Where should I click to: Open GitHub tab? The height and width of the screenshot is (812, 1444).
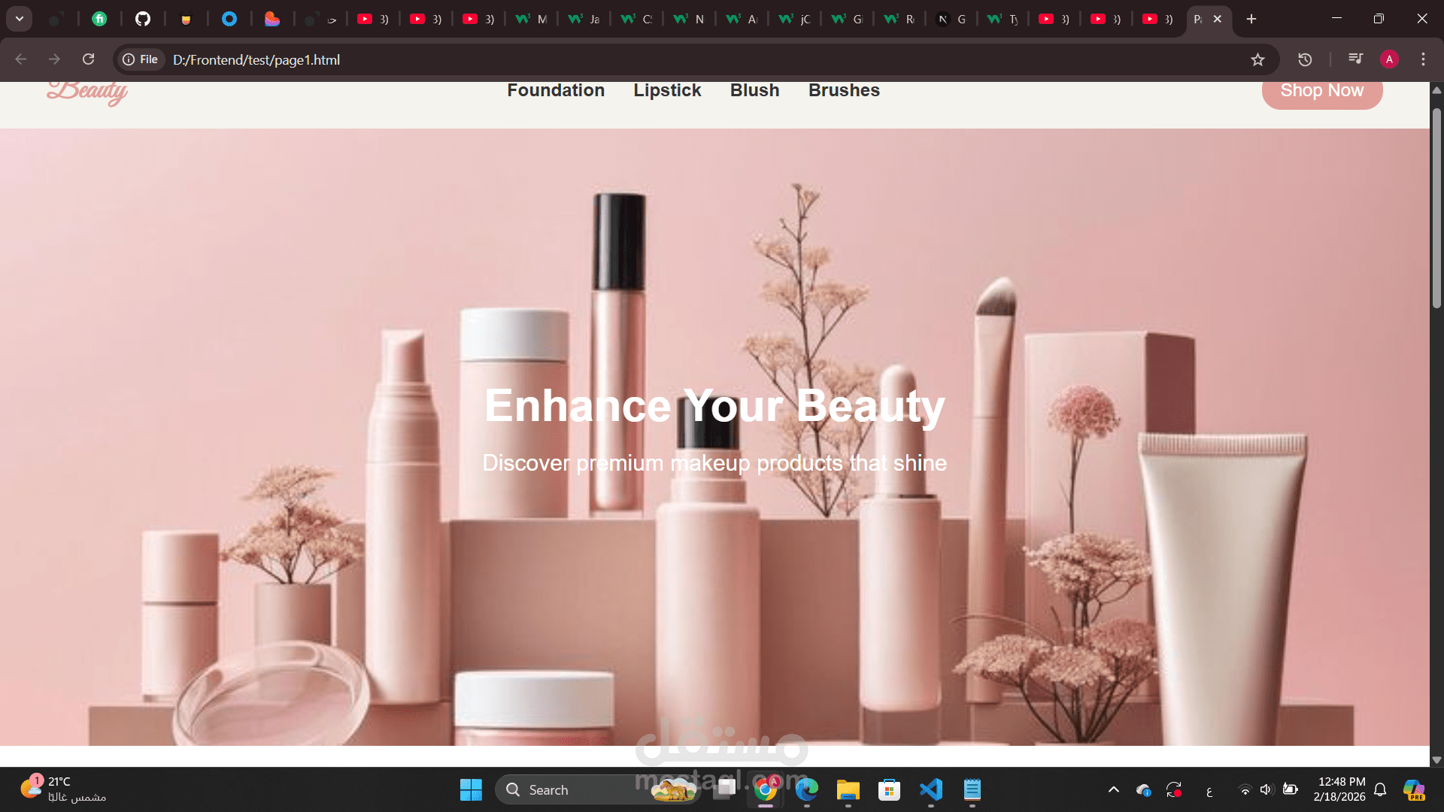142,19
